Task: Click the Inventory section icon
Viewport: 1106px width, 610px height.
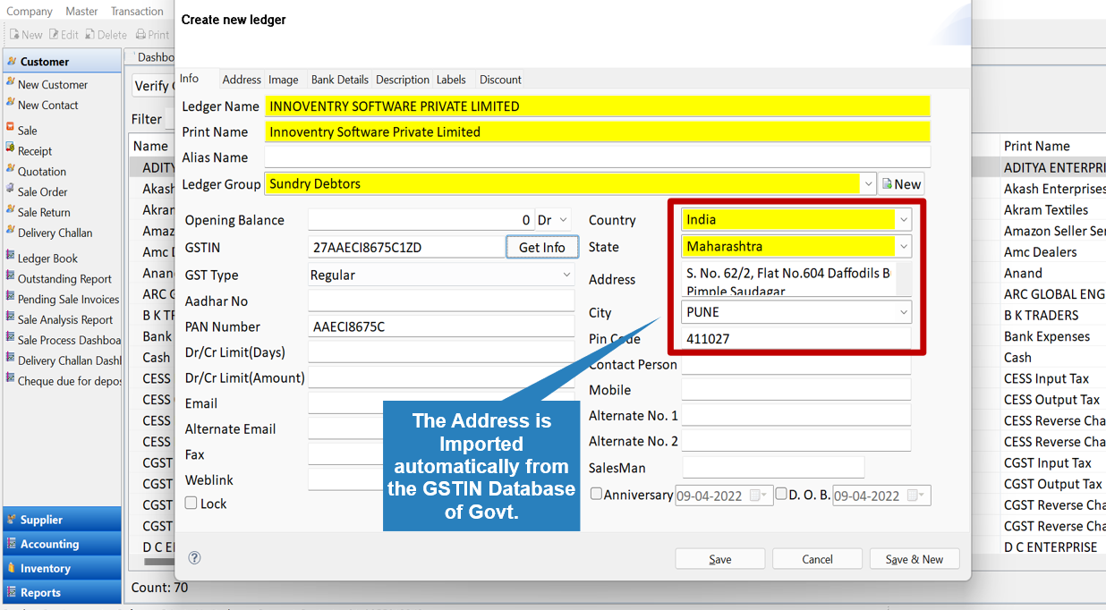Action: coord(12,567)
